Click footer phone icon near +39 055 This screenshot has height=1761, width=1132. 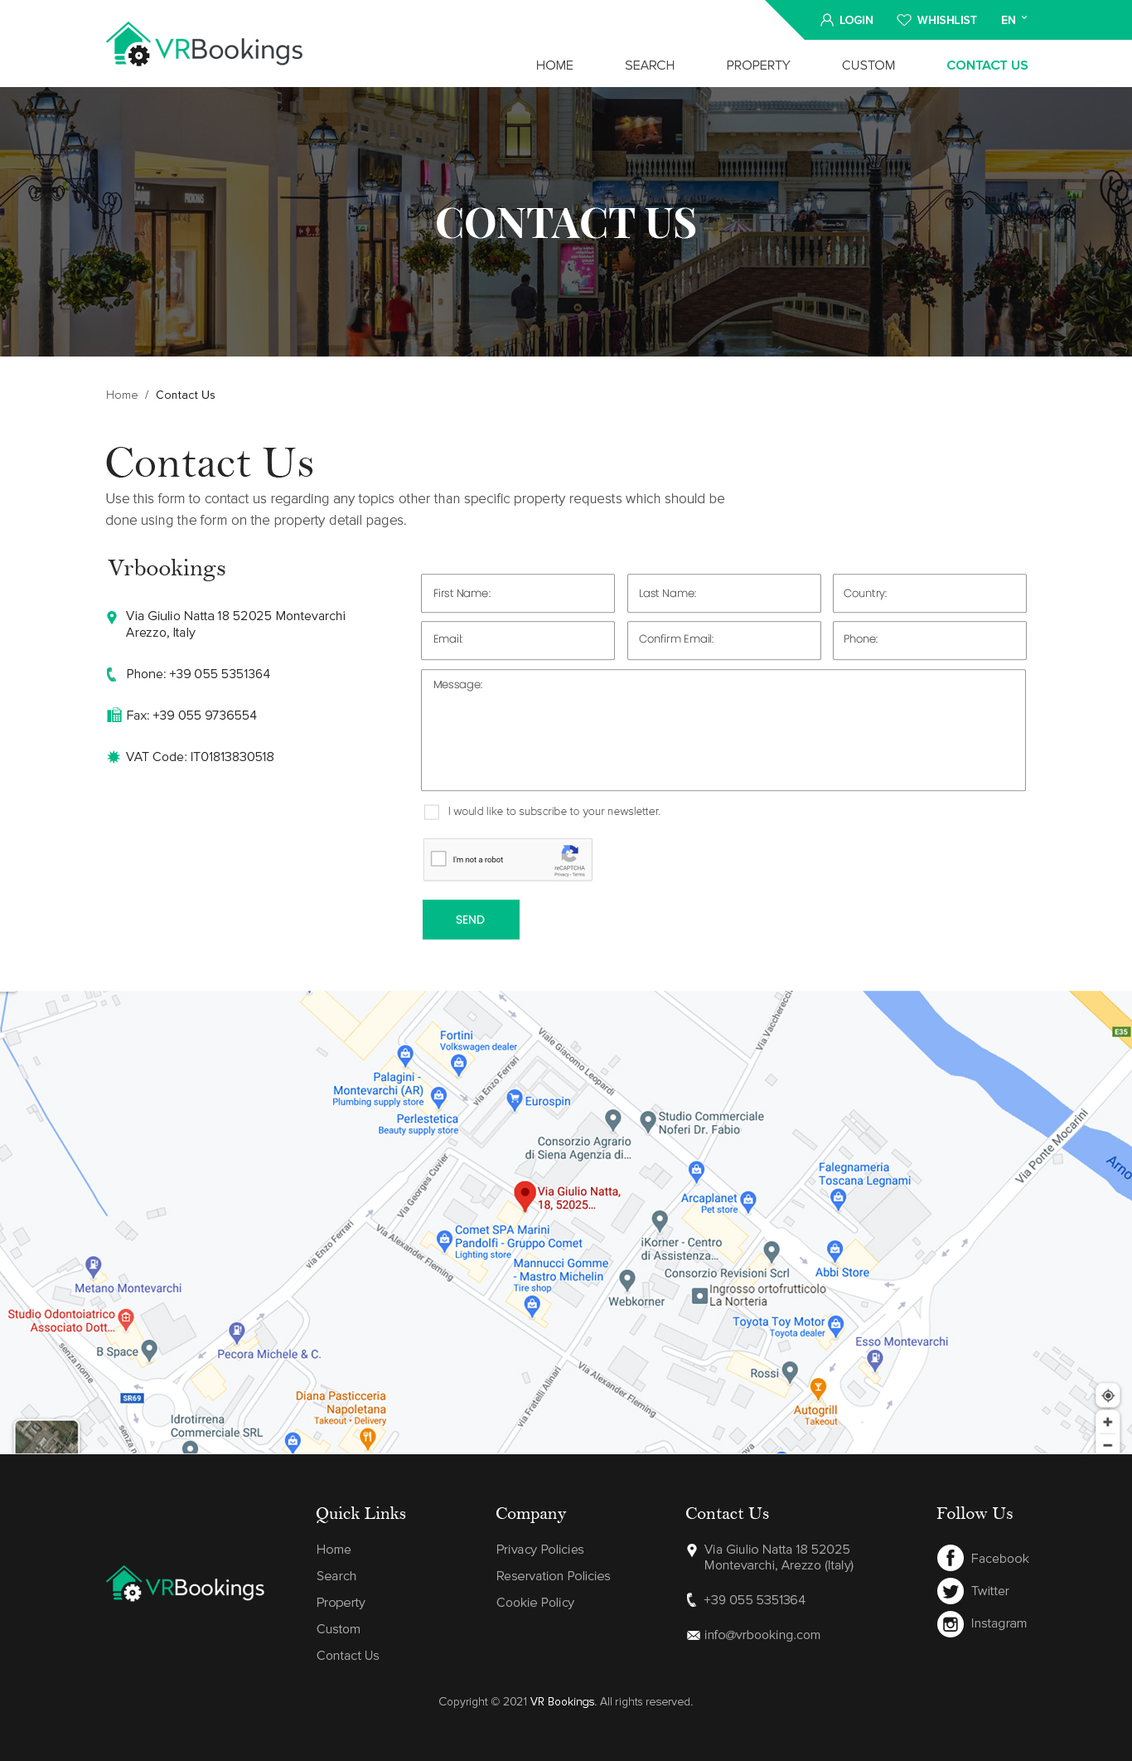point(692,1600)
